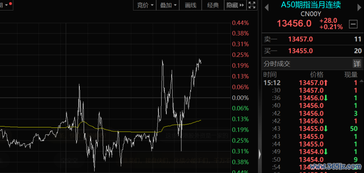Toggle the 隐藏 hide panel button
364x173 pixels.
(235, 5)
